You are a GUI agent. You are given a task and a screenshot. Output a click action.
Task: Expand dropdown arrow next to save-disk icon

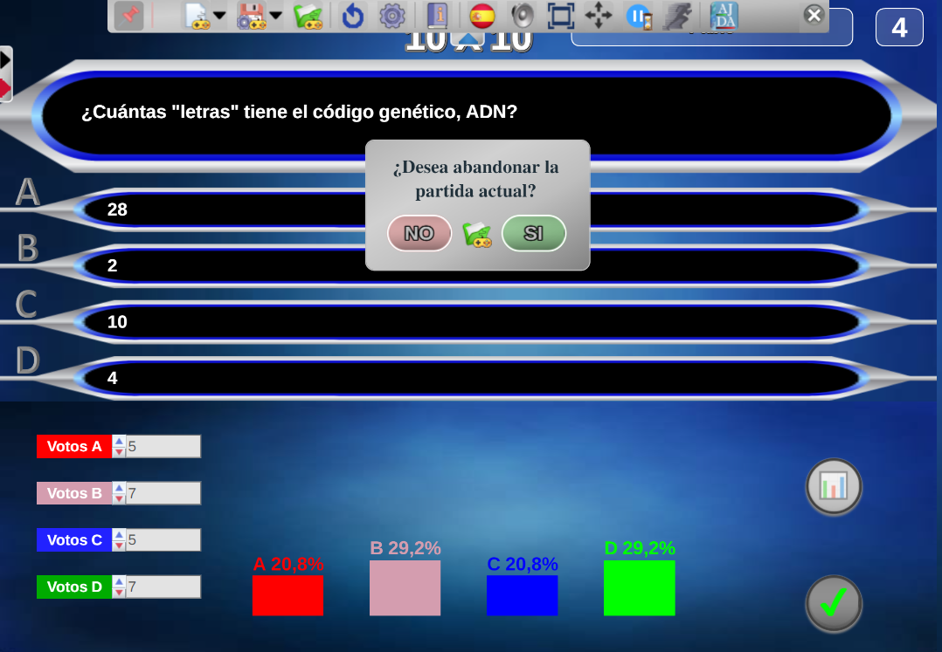tap(276, 16)
